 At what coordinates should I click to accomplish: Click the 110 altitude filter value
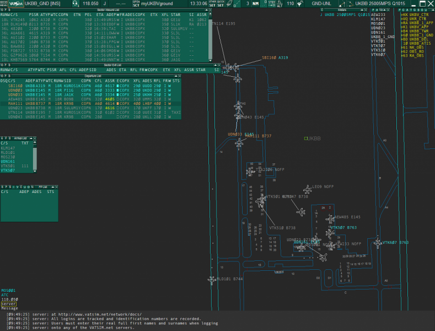point(290,4)
